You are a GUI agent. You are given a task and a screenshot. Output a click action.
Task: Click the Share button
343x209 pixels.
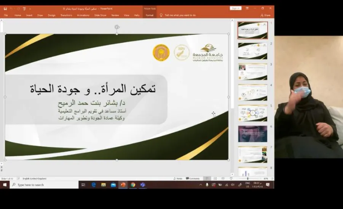(x=266, y=15)
